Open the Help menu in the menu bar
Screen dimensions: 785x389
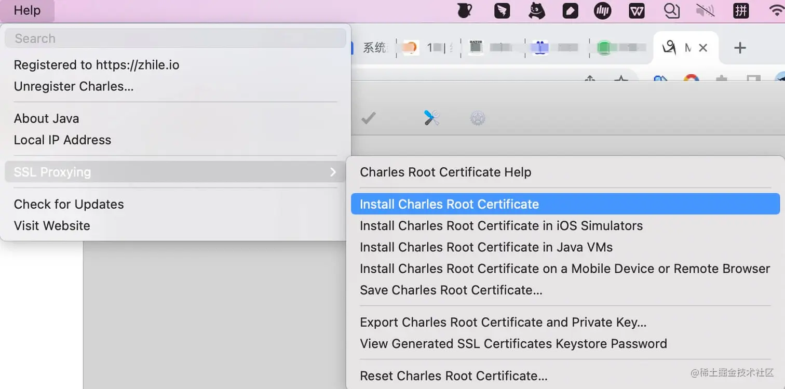tap(27, 10)
